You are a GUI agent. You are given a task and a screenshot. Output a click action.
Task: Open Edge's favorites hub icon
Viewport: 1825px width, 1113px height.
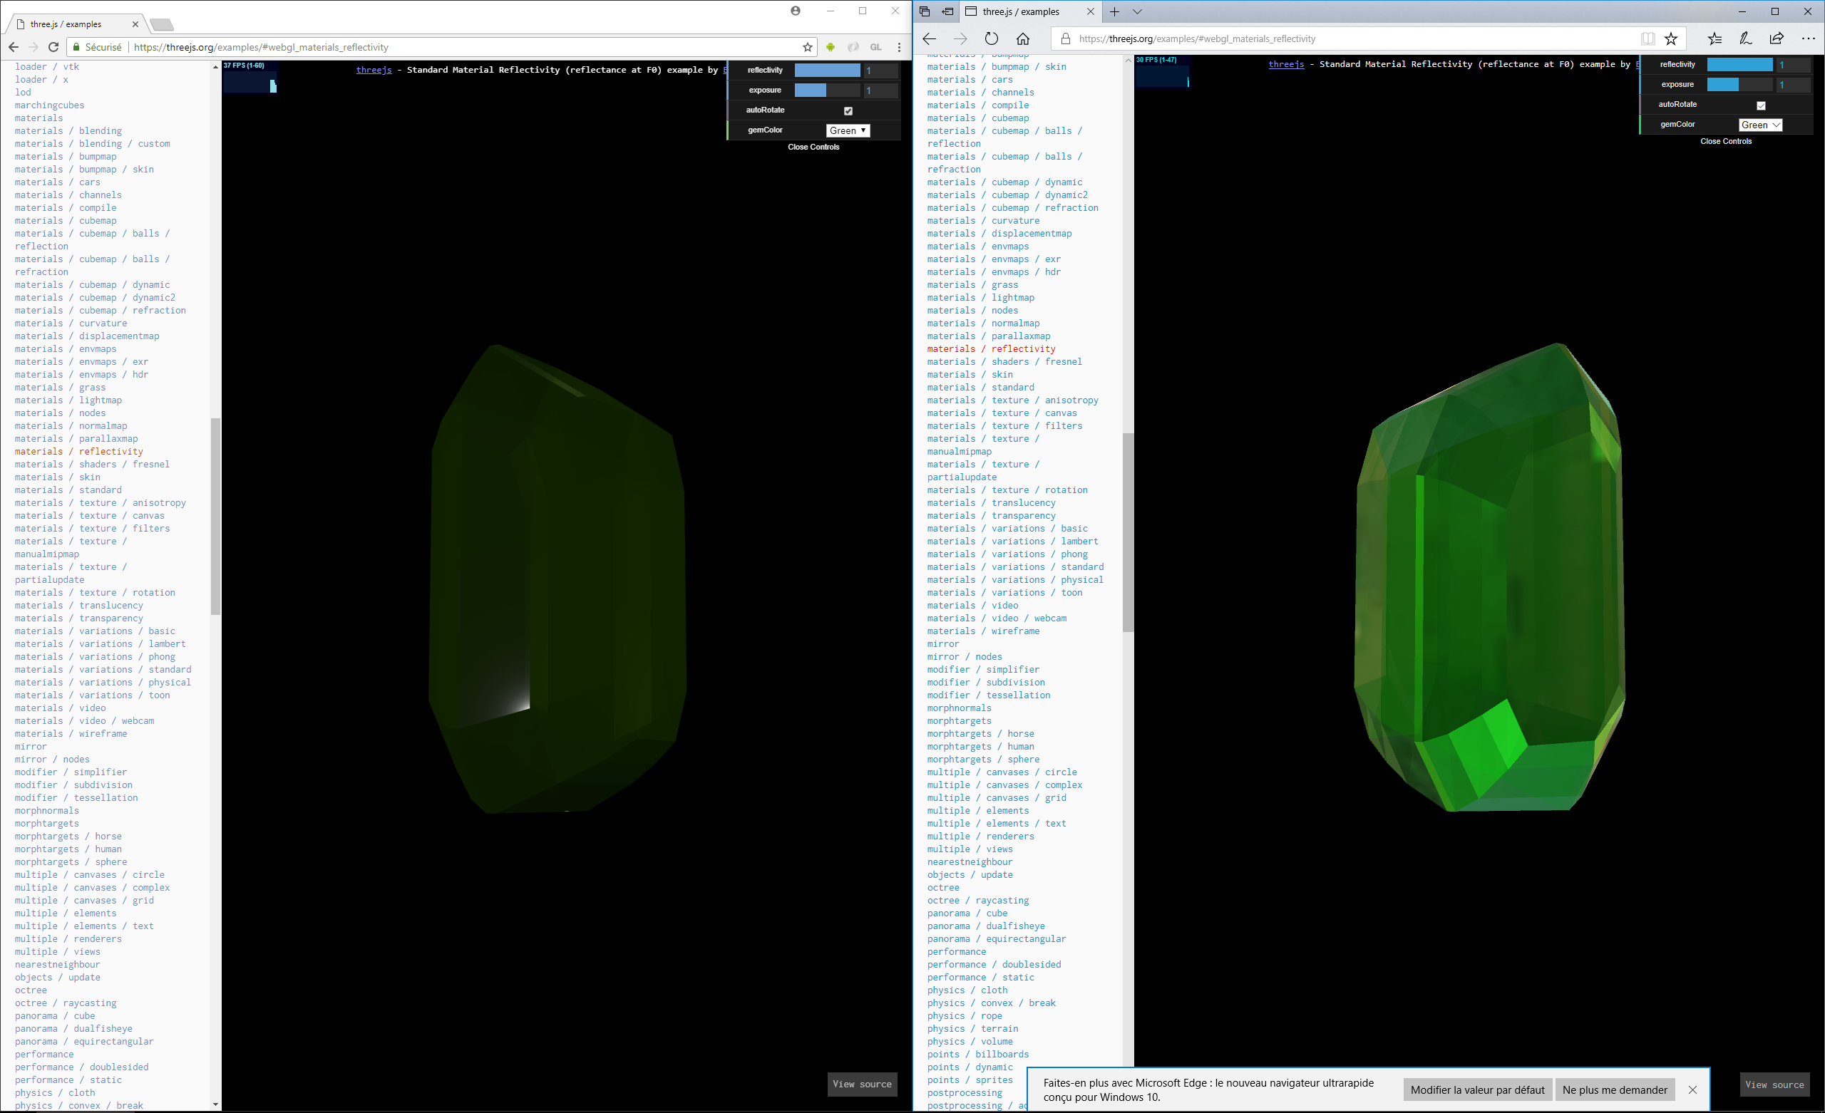(x=1715, y=38)
